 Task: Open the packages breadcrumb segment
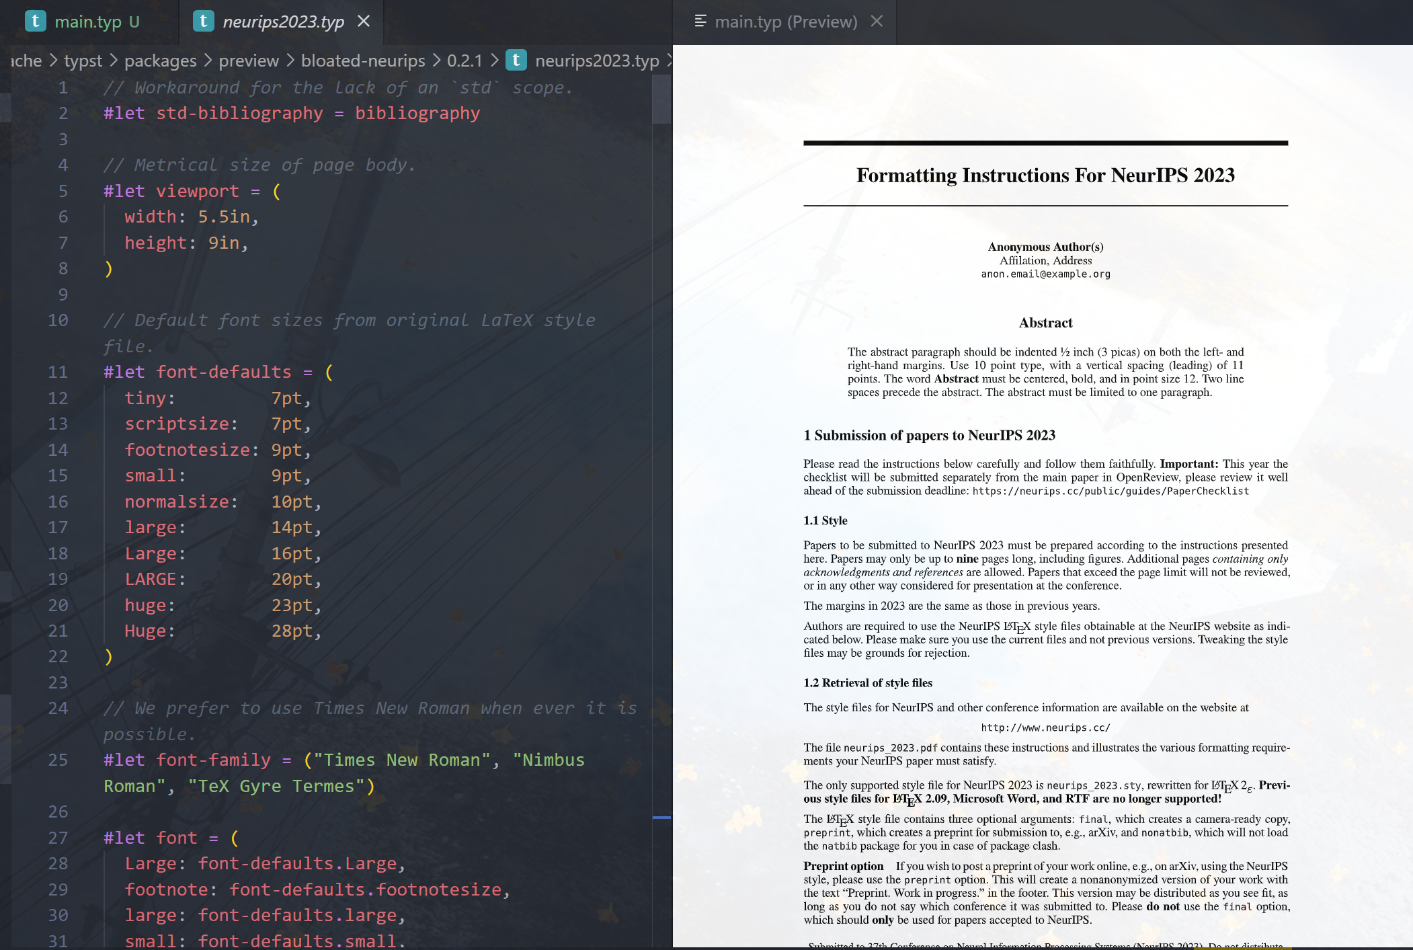click(160, 61)
